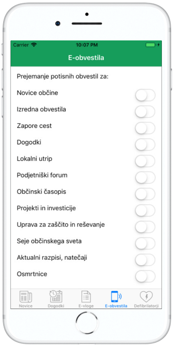Toggle the Osmrtnice notifications switch
173x347 pixels.
145,276
